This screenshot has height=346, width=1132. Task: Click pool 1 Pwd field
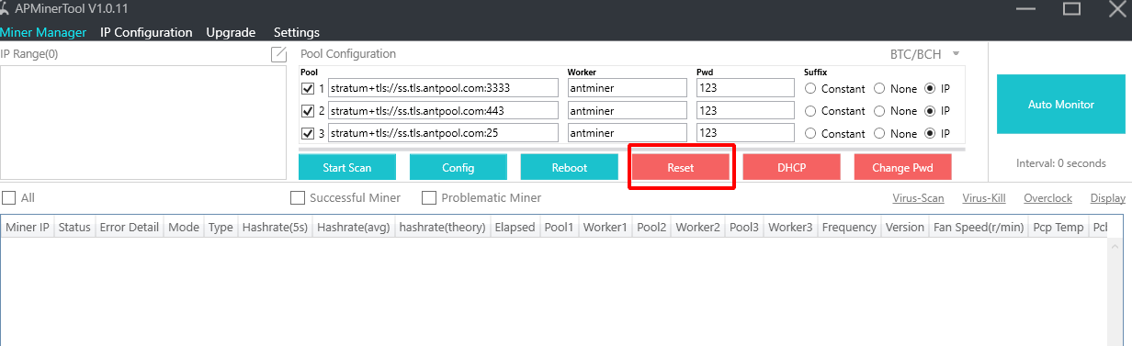(x=745, y=88)
